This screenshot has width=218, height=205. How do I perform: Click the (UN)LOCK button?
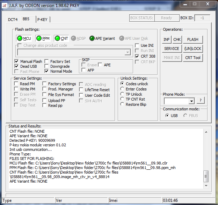[x=193, y=49]
